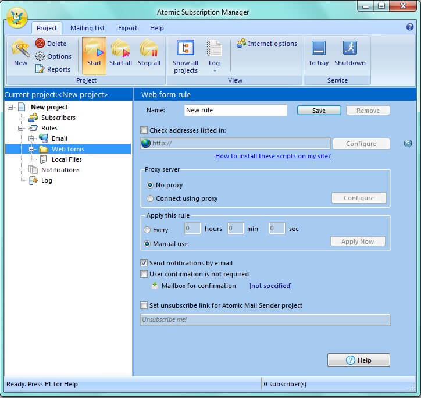Open the Mailing List tab

pos(87,28)
